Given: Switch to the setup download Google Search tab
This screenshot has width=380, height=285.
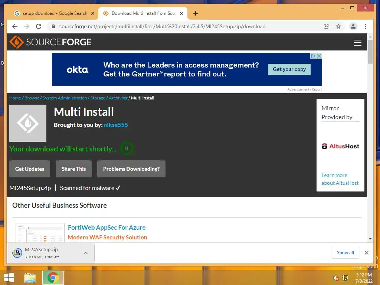Looking at the screenshot, I should click(54, 13).
